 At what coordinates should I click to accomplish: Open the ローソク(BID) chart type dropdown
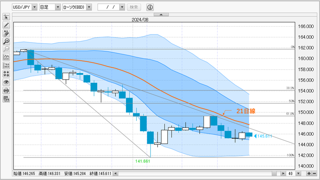point(89,7)
